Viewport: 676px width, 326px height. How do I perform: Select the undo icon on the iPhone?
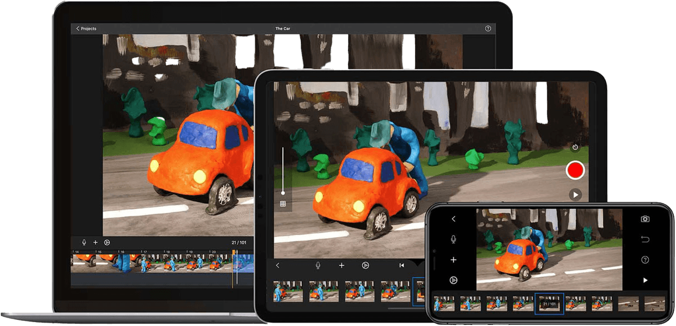point(644,241)
